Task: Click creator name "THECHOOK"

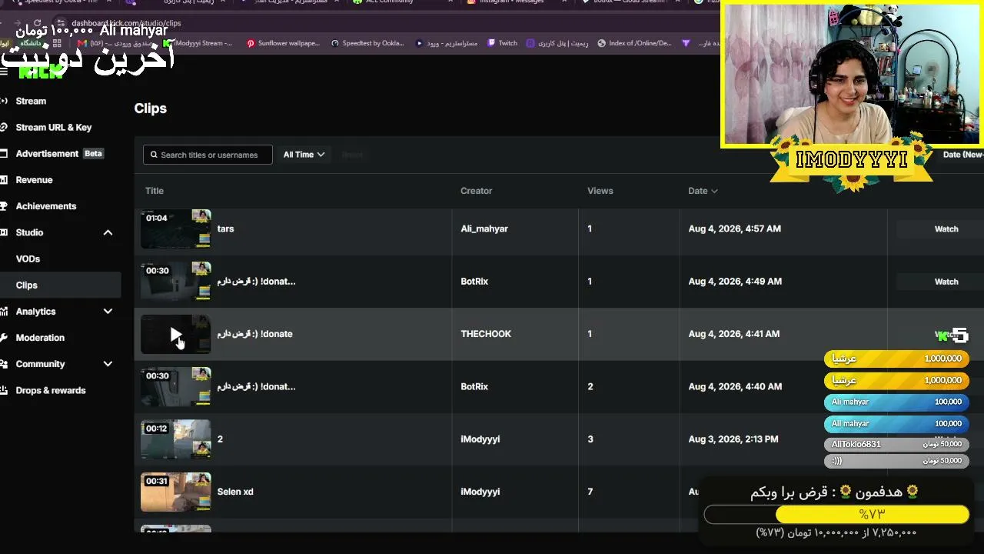Action: pos(486,334)
